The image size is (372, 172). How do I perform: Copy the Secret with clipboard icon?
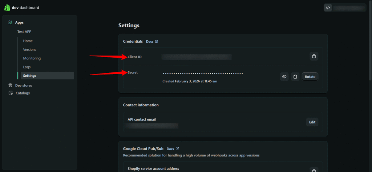pyautogui.click(x=295, y=77)
